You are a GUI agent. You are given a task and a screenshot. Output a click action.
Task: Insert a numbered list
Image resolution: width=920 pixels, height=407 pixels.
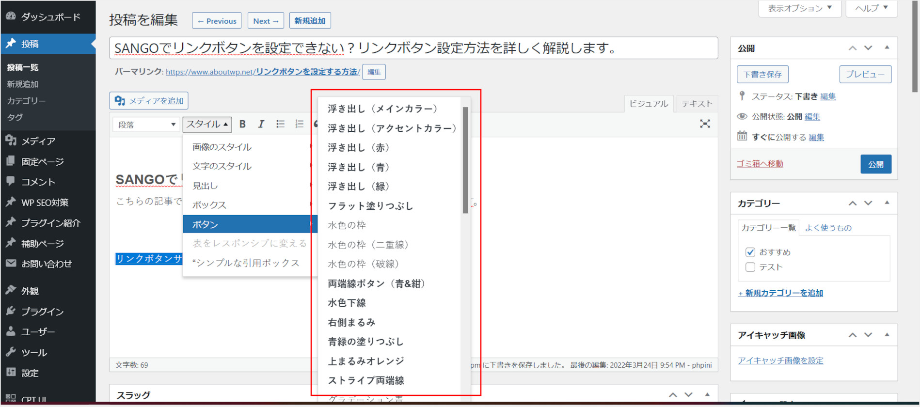point(299,124)
